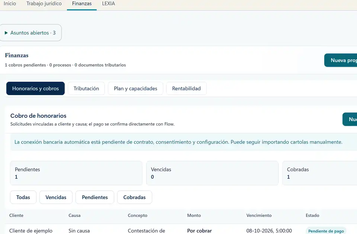
Task: Click the 08-10-2026, 5:00:00 due date
Action: pyautogui.click(x=269, y=231)
